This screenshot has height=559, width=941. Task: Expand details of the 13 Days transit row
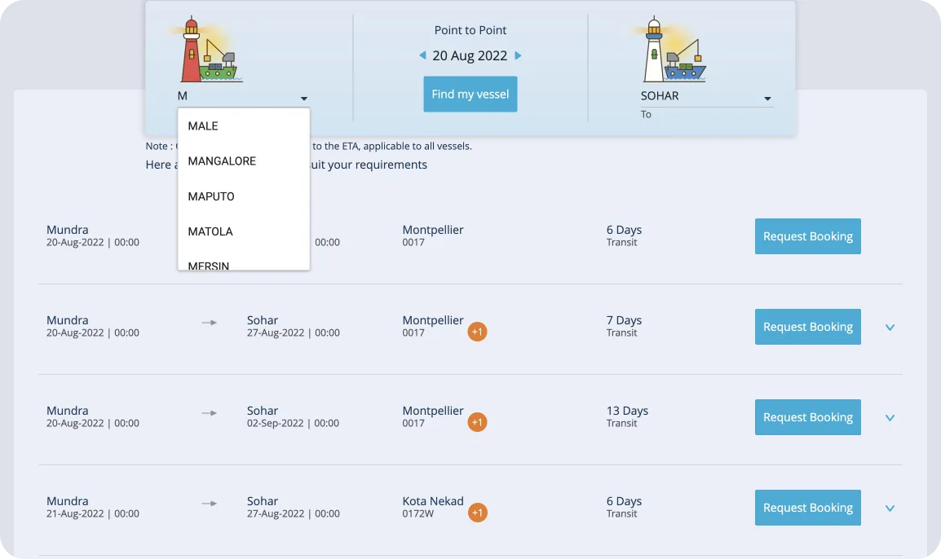coord(890,418)
